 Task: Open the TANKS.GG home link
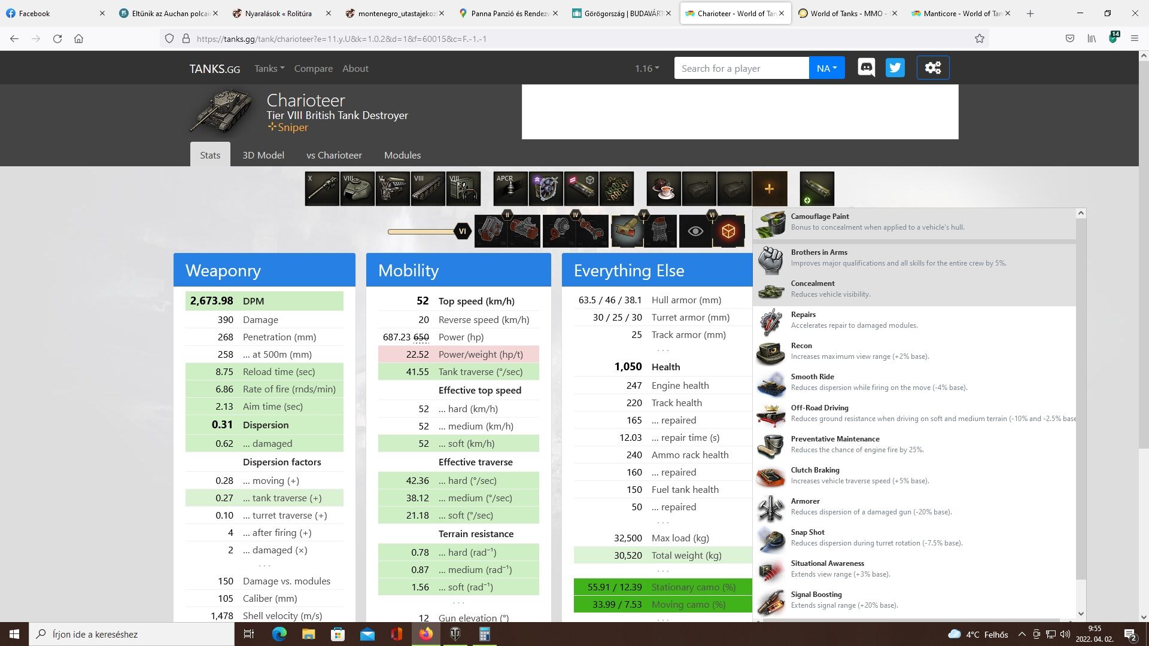coord(215,69)
